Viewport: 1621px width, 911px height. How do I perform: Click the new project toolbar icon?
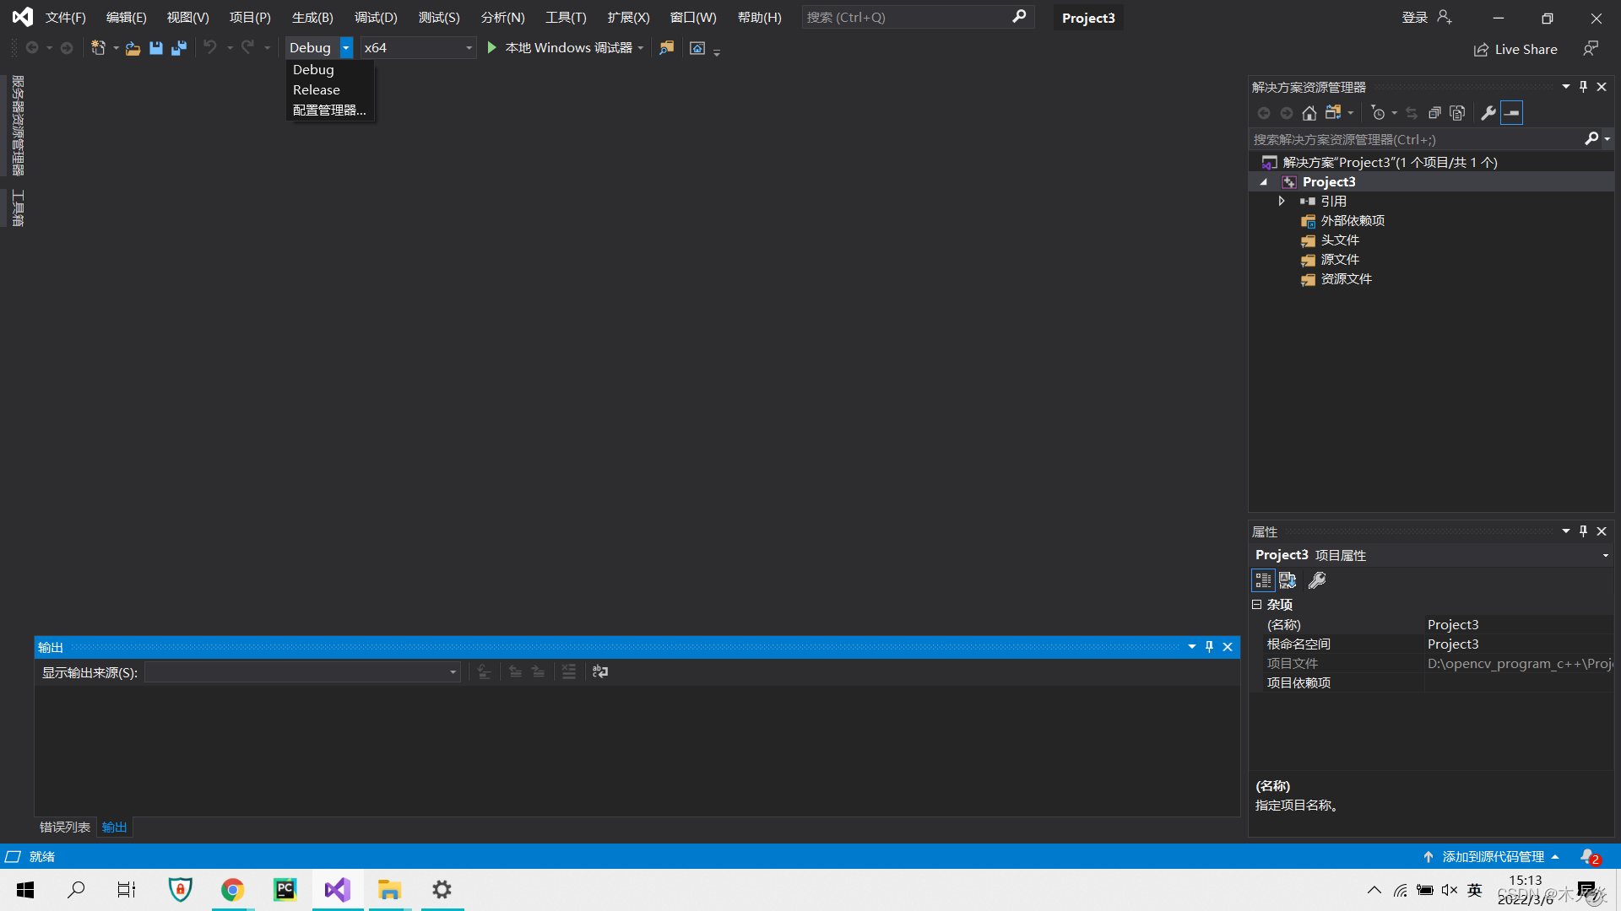point(99,48)
